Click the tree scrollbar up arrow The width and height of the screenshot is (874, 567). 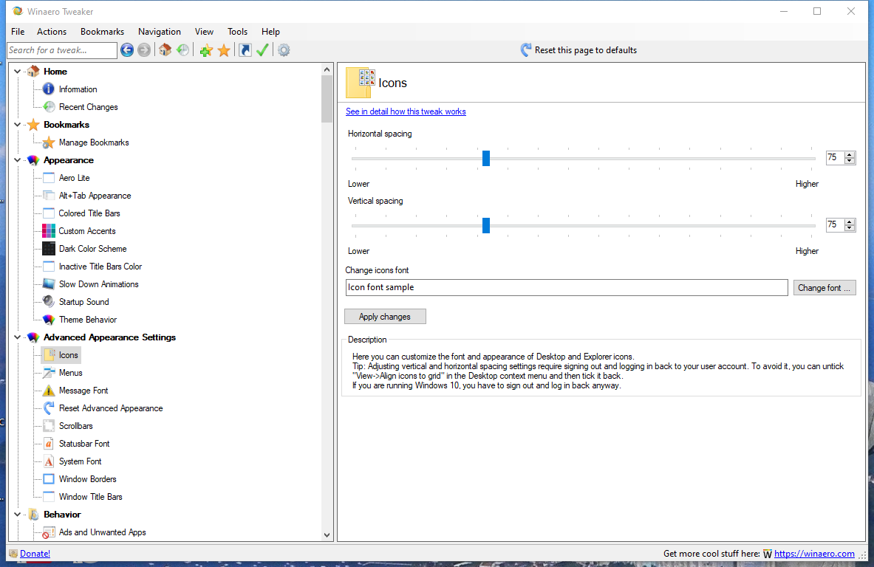(x=327, y=69)
